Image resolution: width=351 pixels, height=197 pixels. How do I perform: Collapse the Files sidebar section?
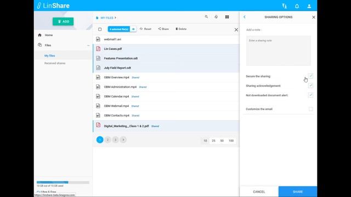click(88, 45)
